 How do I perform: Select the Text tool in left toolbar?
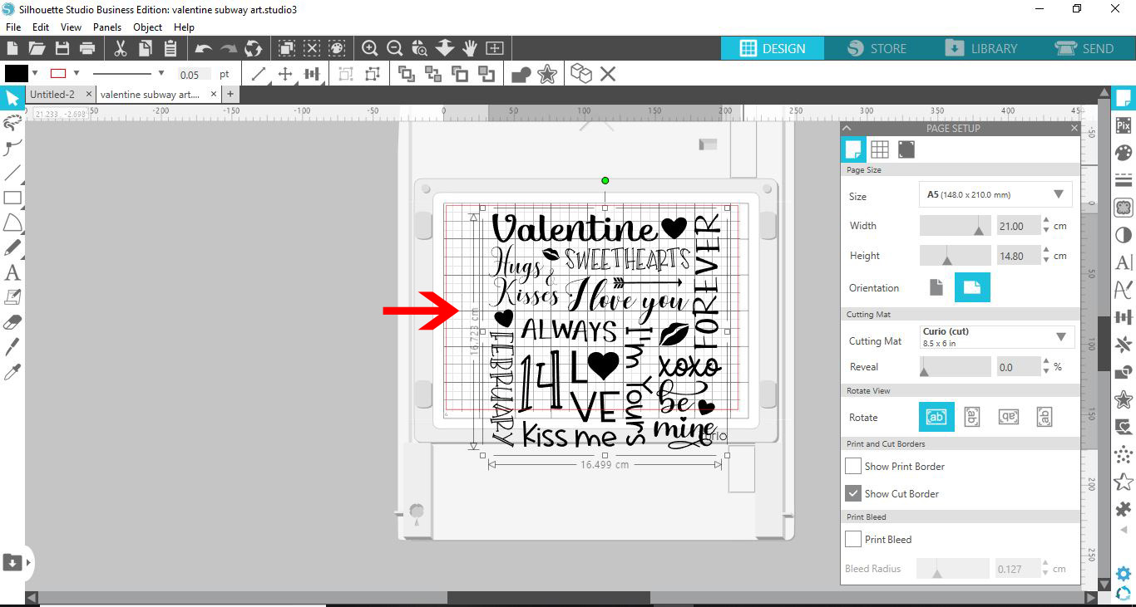pyautogui.click(x=12, y=272)
